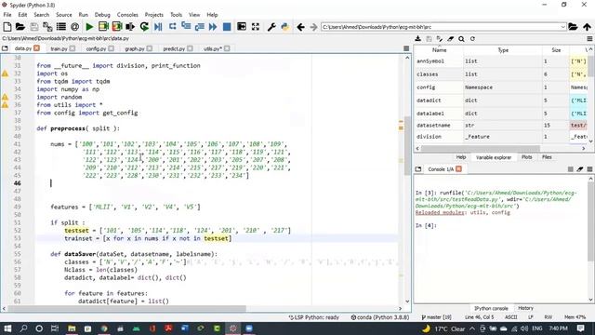Open the Projects menu
The image size is (595, 335).
click(154, 15)
